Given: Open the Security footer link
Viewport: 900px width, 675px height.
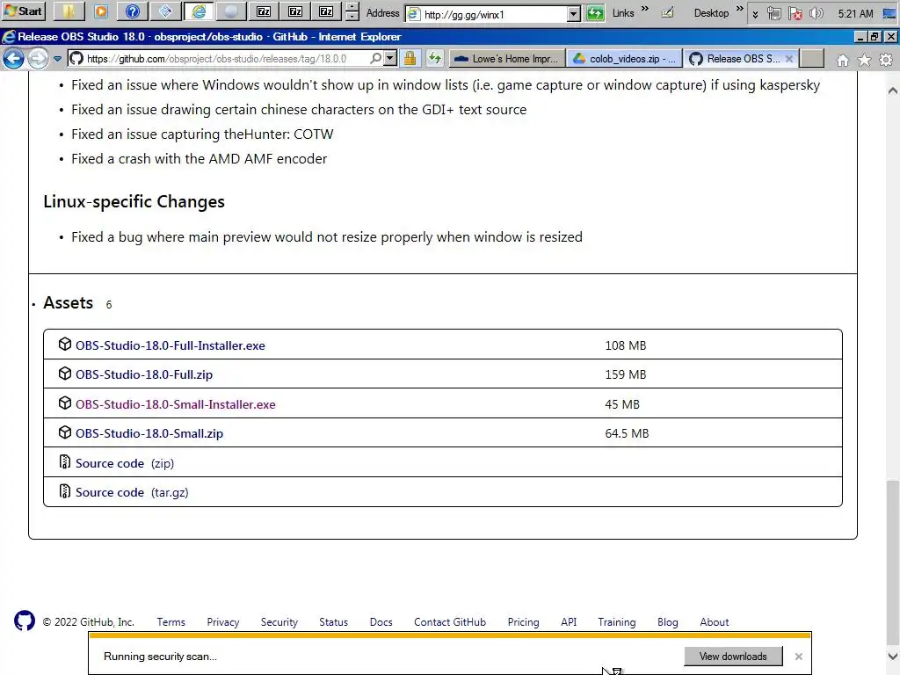Looking at the screenshot, I should pyautogui.click(x=279, y=622).
